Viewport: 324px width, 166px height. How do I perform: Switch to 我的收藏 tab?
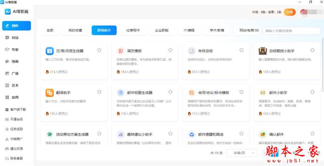75,30
